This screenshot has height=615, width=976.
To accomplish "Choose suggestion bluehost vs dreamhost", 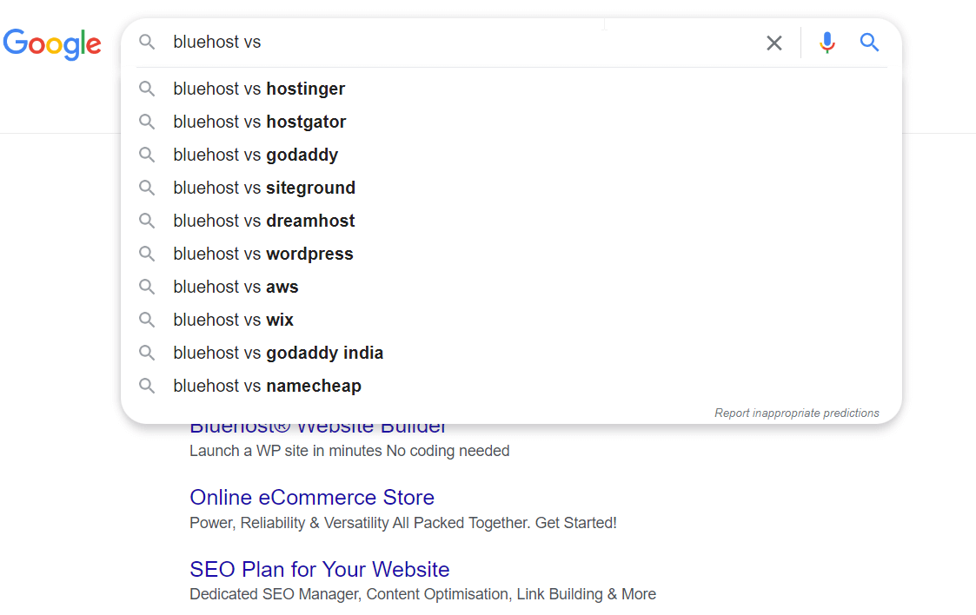I will (x=511, y=221).
